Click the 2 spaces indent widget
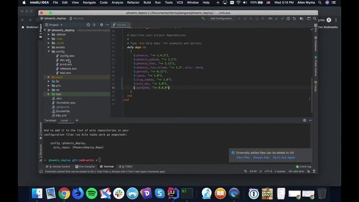 280,171
